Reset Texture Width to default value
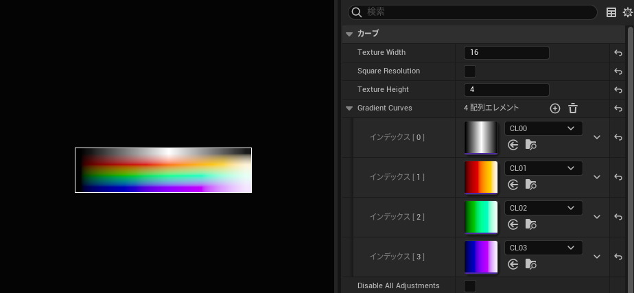The width and height of the screenshot is (634, 293). click(x=618, y=53)
